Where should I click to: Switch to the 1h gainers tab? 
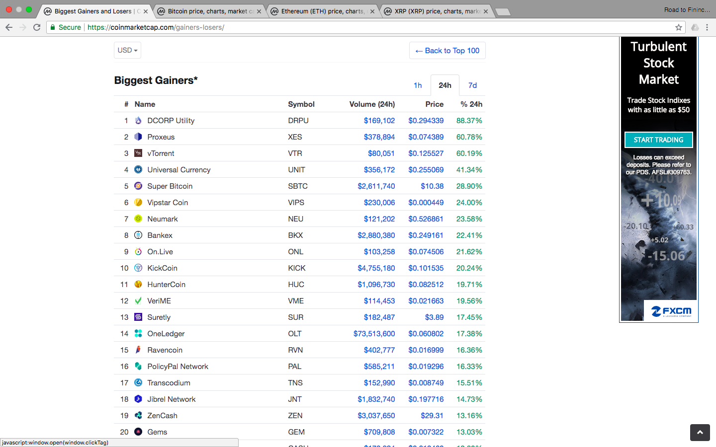coord(418,85)
